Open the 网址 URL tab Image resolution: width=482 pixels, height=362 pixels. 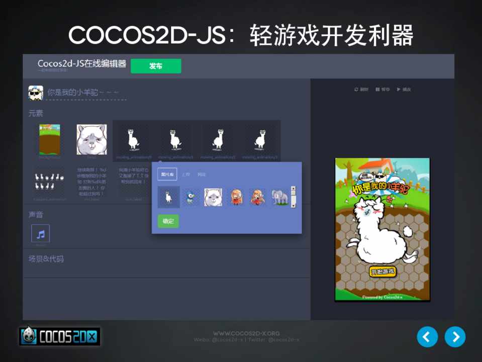click(202, 174)
